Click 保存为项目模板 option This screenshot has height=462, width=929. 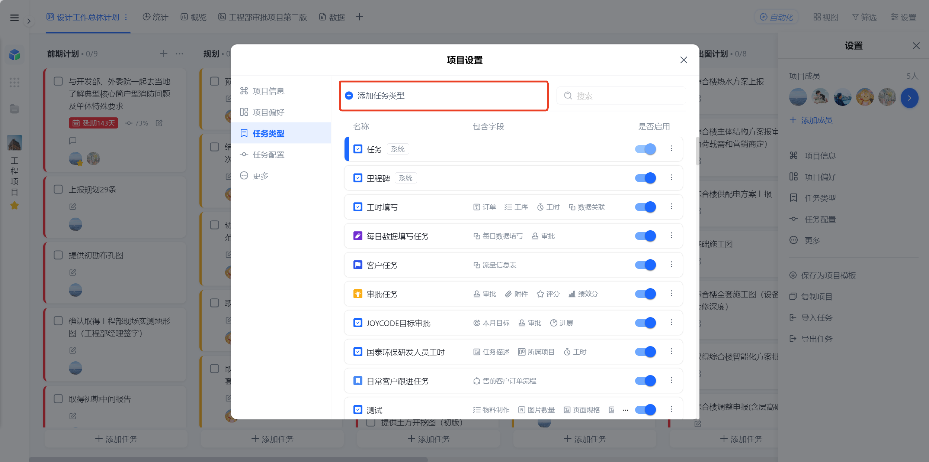(823, 275)
